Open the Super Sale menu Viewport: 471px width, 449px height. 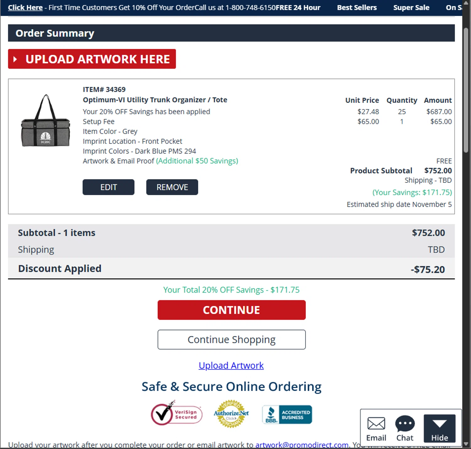(x=411, y=8)
